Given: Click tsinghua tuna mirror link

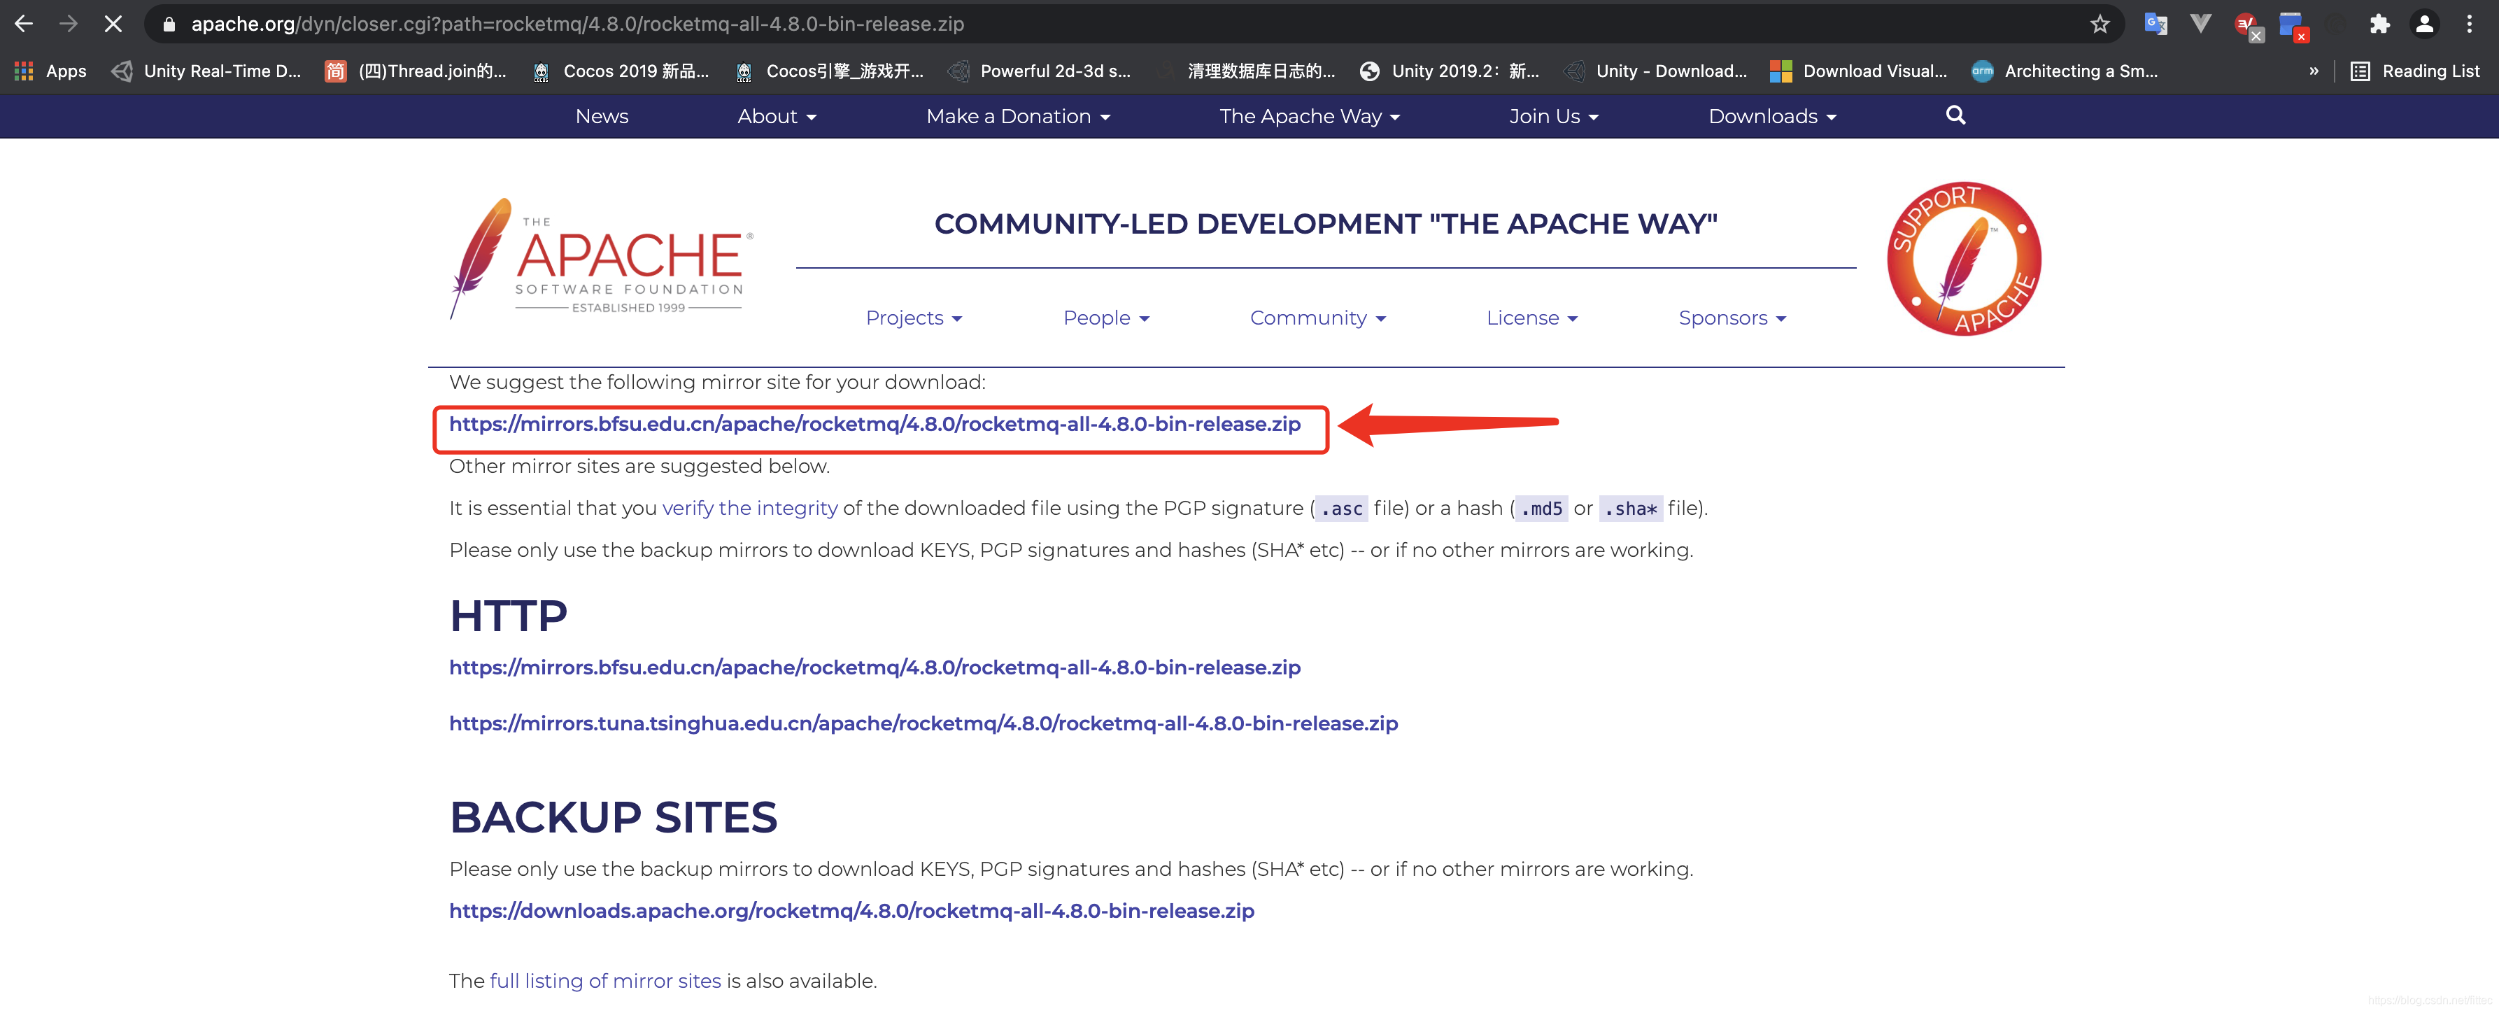Looking at the screenshot, I should tap(923, 723).
